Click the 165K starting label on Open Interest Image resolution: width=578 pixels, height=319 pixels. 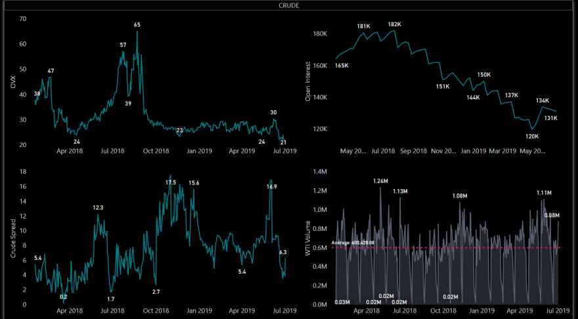(342, 66)
